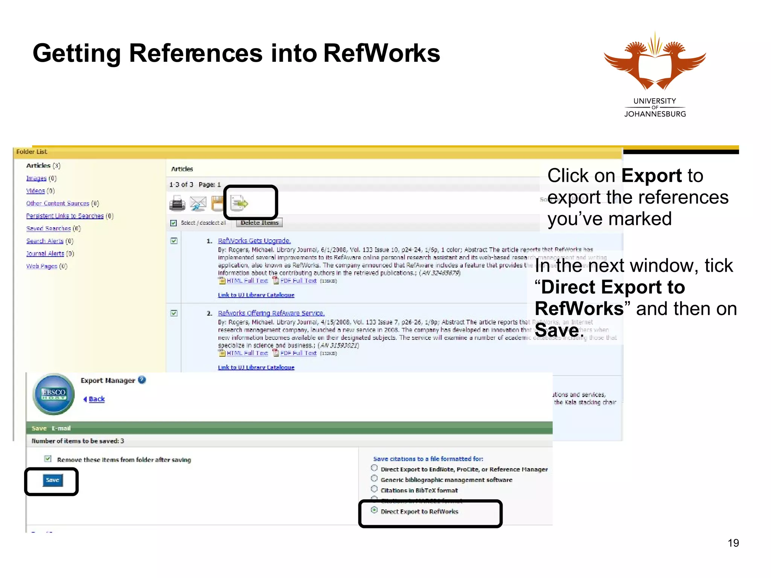Switch to the E-mail tab in green bar
The height and width of the screenshot is (578, 771).
tap(61, 428)
